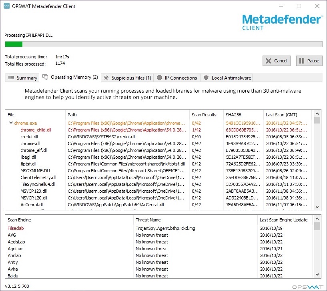327x291 pixels.
Task: Click up arrow of file list scrollbar
Action: [x=317, y=114]
